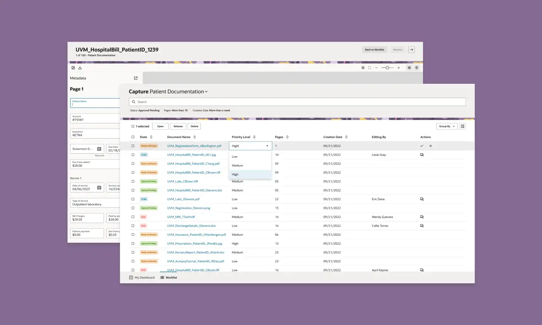Select High in the priority dropdown list

click(250, 174)
